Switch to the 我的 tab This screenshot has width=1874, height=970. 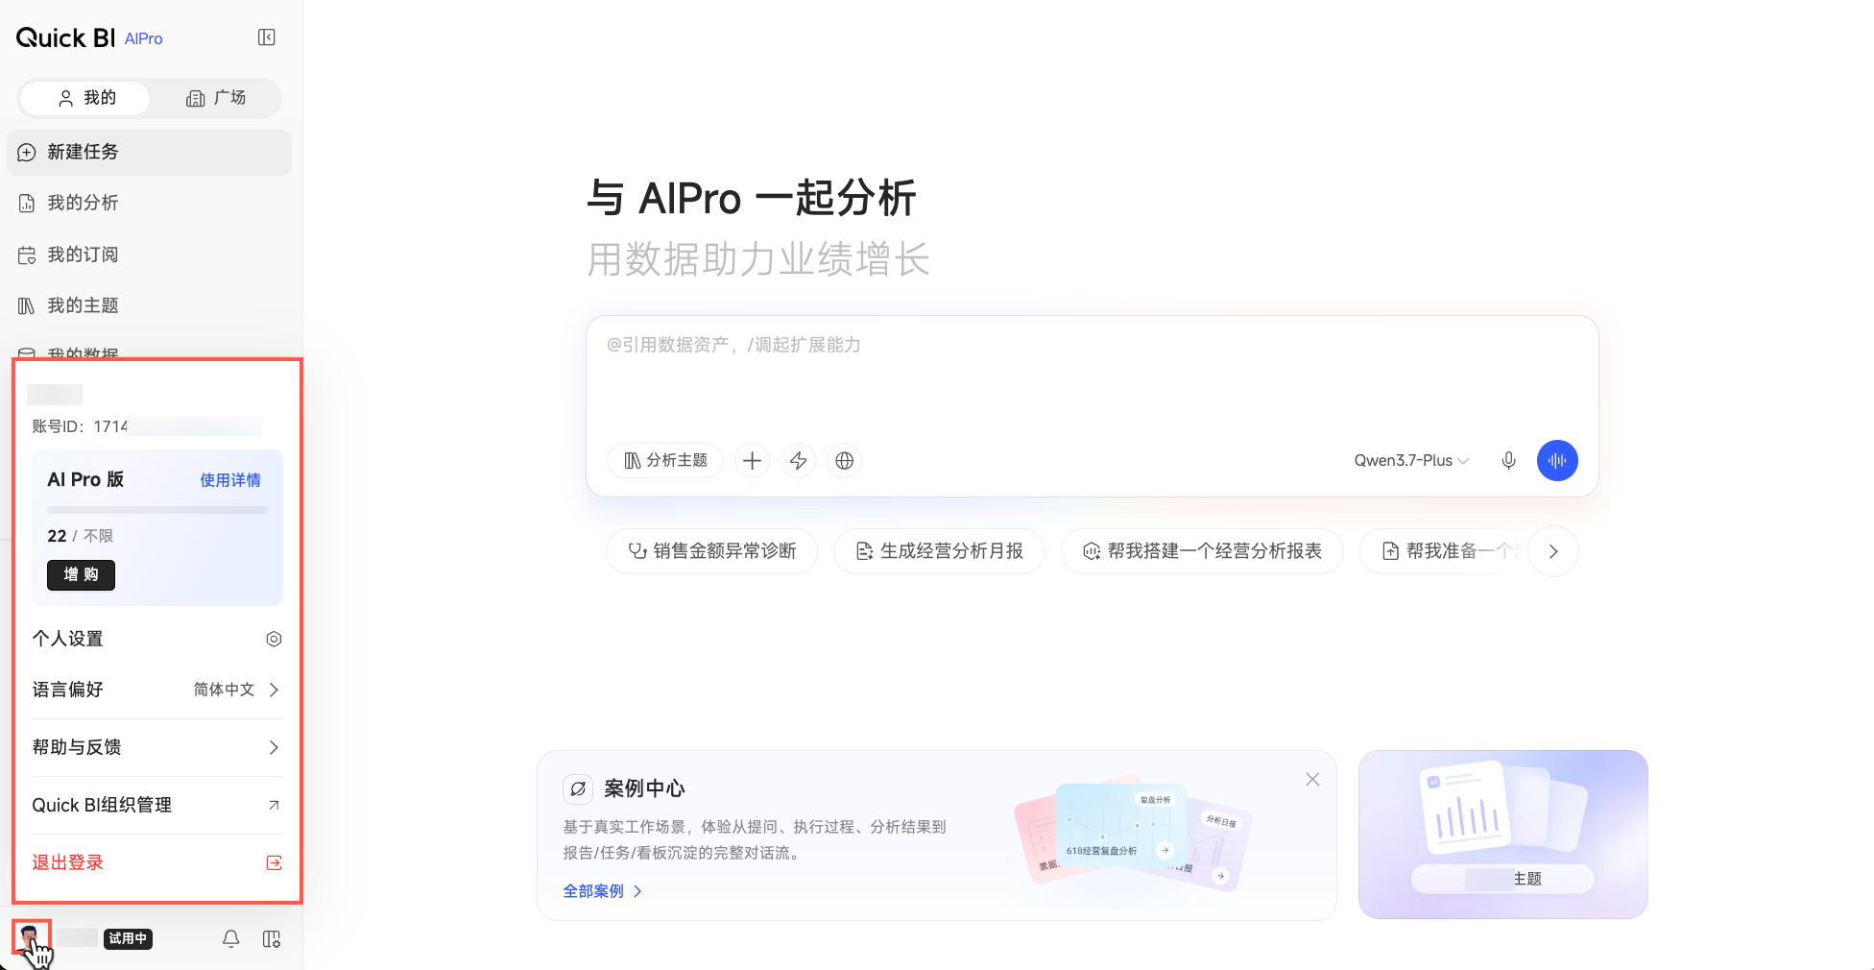85,98
